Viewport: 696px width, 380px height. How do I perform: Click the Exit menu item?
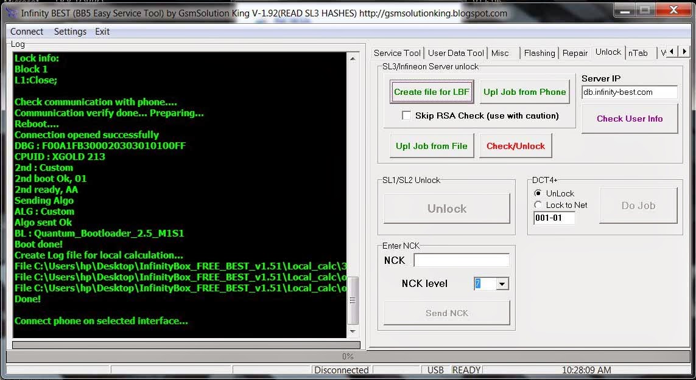[102, 32]
